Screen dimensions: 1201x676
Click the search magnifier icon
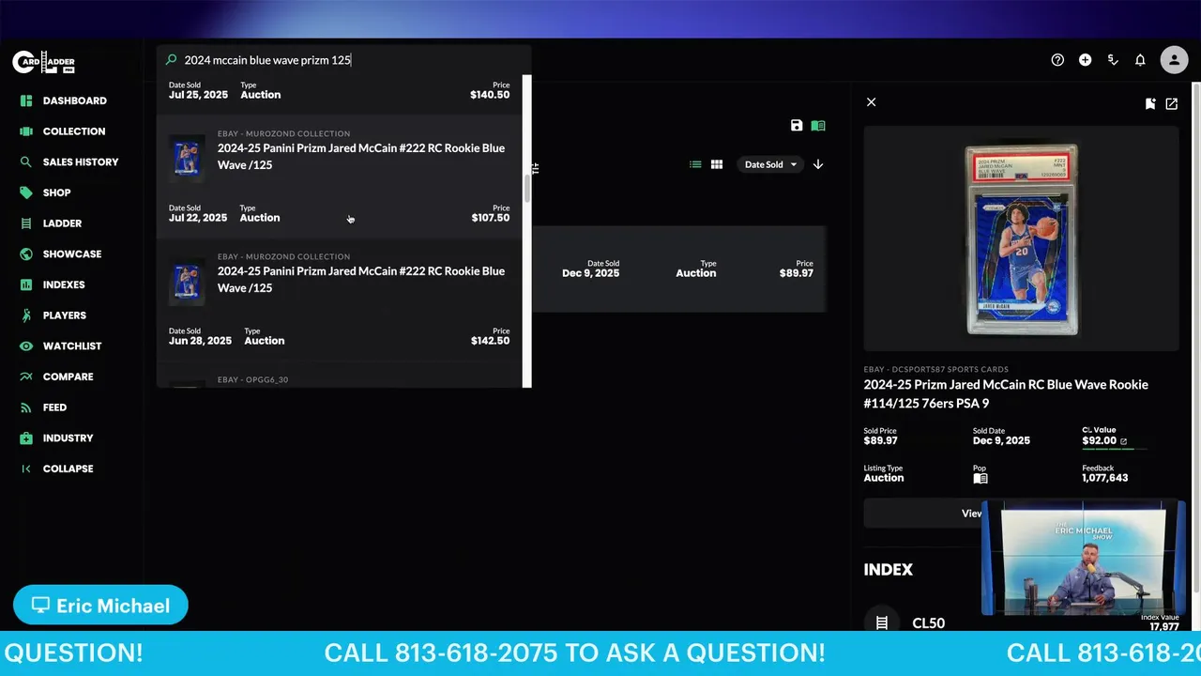click(x=171, y=60)
